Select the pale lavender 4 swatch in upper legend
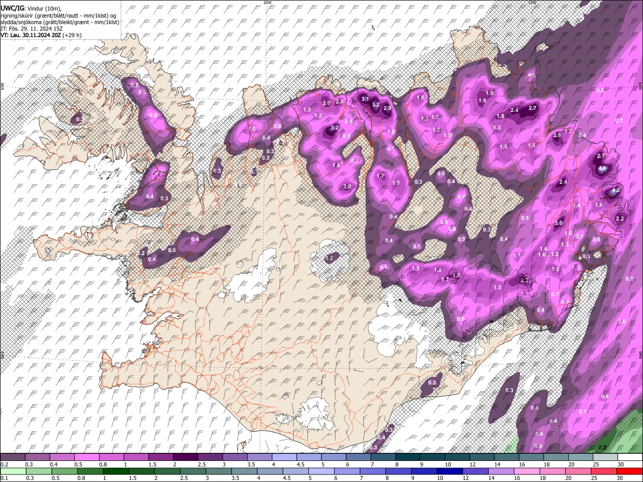643x482 pixels. [284, 457]
